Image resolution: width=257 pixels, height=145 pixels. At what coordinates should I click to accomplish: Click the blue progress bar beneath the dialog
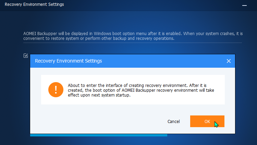(99, 135)
